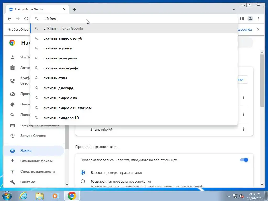Viewport: 268px width, 201px height.
Task: Go back with the browser back arrow
Action: 9,19
